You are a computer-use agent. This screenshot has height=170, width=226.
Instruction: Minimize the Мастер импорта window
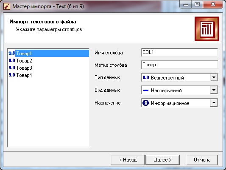[x=186, y=5]
